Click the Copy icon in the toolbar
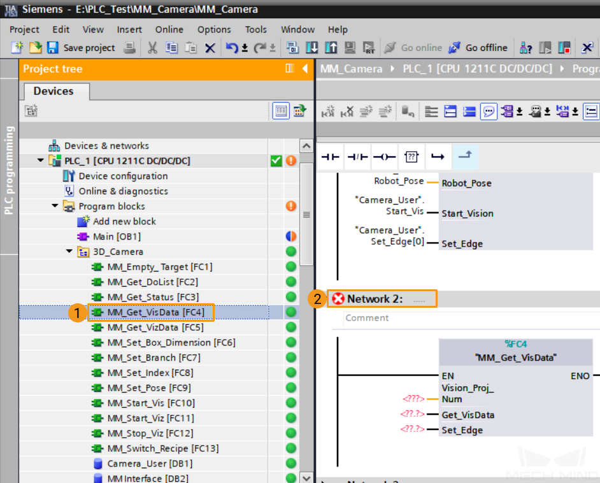600x483 pixels. [171, 47]
